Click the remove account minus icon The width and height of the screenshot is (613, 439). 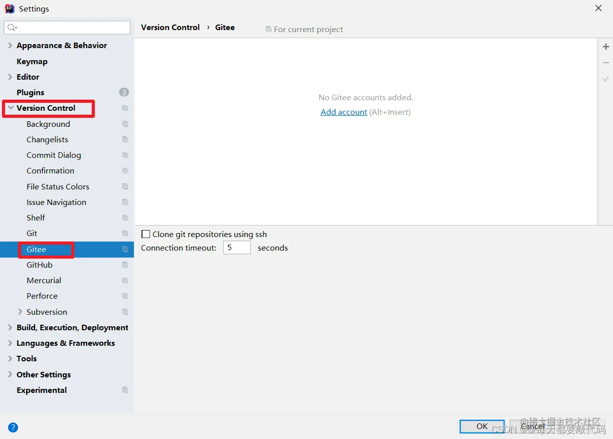[605, 63]
